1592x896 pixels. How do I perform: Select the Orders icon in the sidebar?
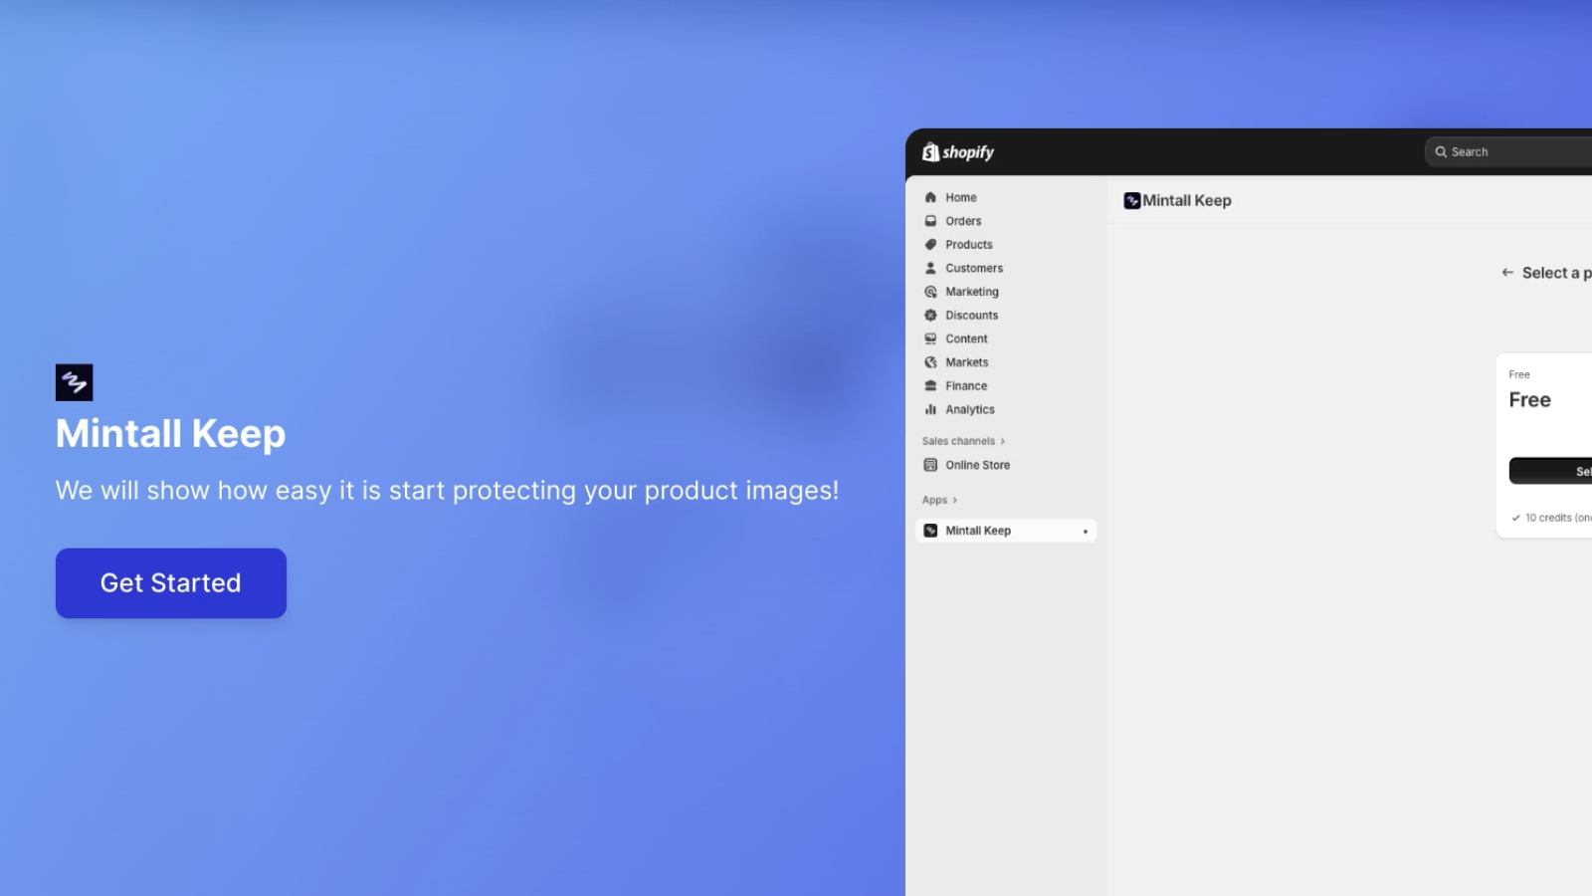click(x=930, y=220)
